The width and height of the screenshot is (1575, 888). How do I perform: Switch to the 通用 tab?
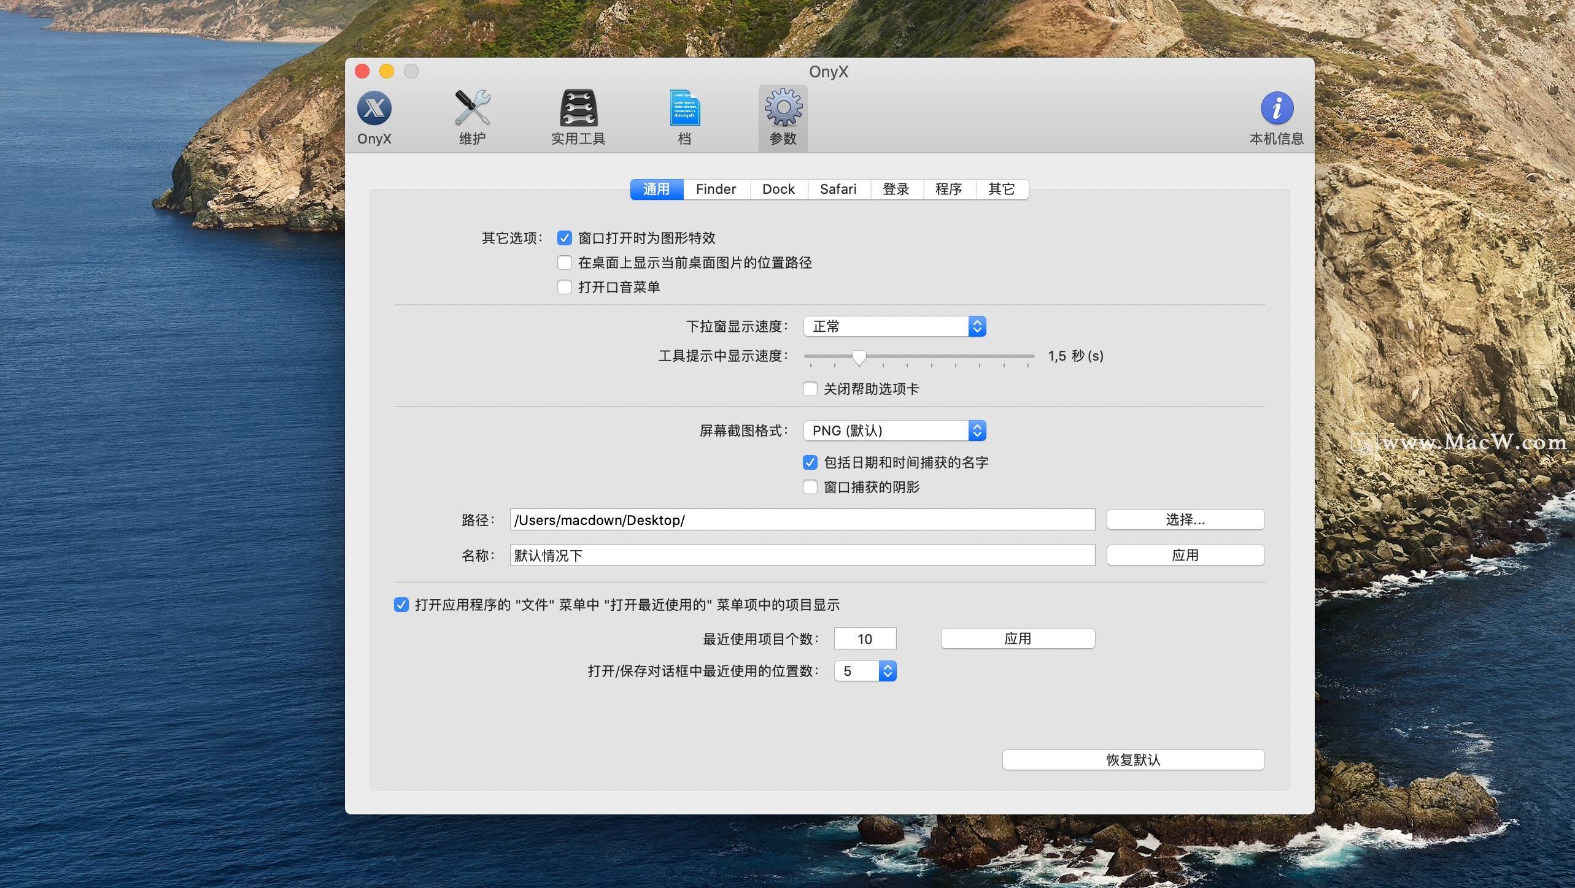pos(657,189)
